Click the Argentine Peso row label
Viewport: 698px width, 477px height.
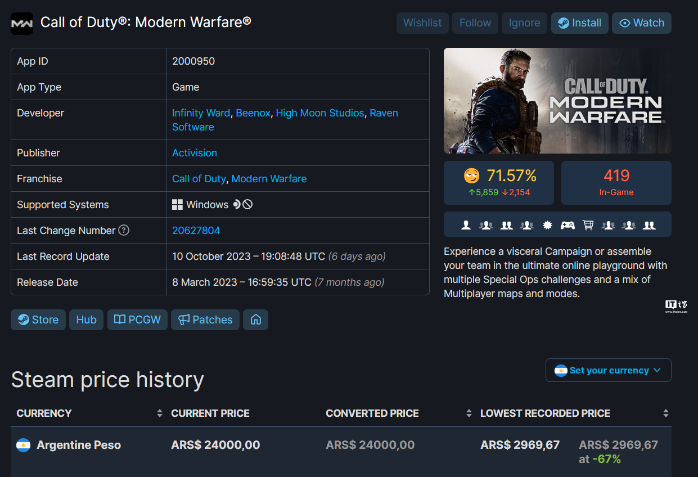pos(79,445)
